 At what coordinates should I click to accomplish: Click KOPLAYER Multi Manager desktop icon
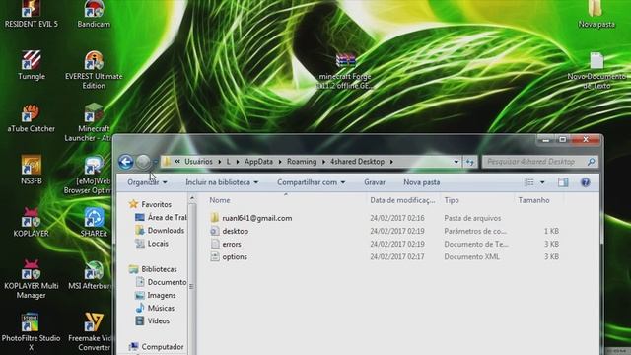tap(32, 279)
